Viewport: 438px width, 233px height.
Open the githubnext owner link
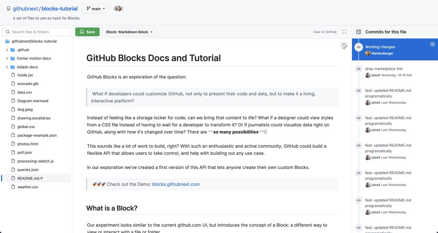pos(25,8)
